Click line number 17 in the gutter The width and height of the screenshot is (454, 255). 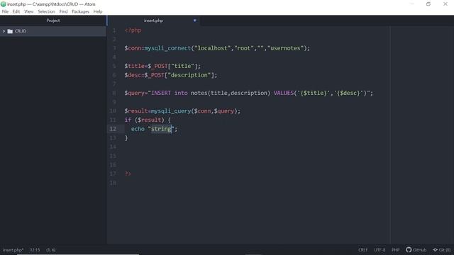pos(113,174)
